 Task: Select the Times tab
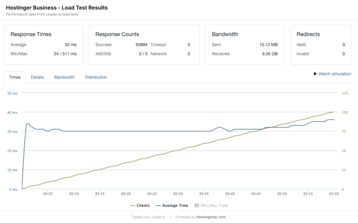[15, 77]
